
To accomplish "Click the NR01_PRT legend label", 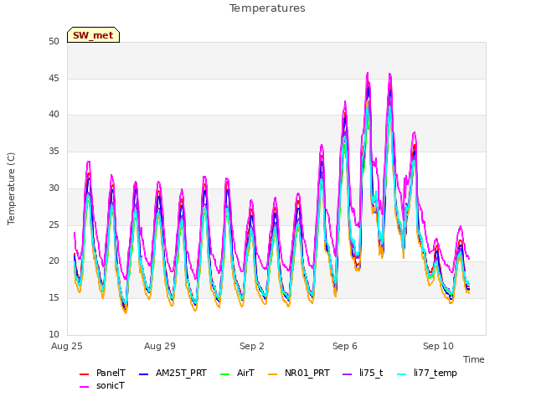I will tap(307, 373).
